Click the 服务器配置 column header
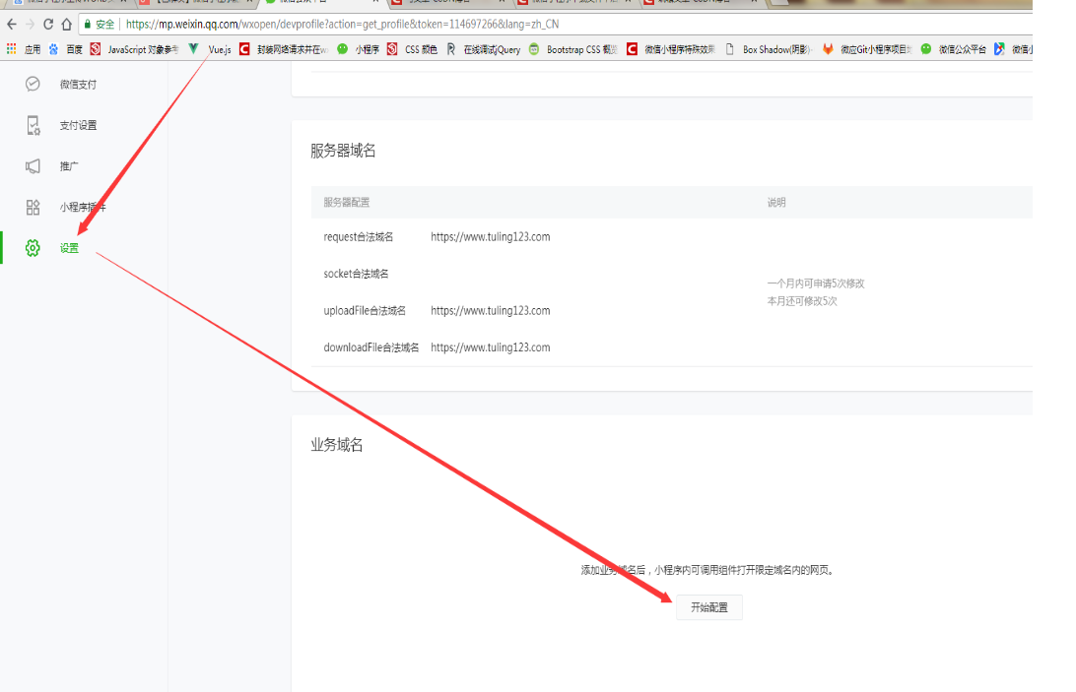The height and width of the screenshot is (692, 1076). click(347, 203)
